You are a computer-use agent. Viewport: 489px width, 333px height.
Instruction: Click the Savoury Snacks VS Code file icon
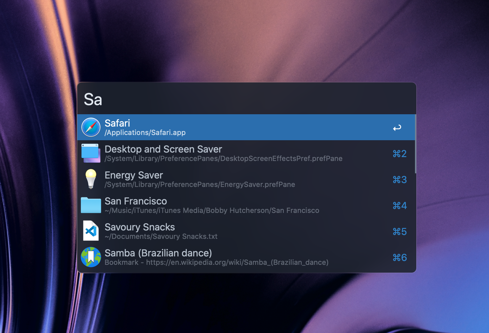pos(91,231)
